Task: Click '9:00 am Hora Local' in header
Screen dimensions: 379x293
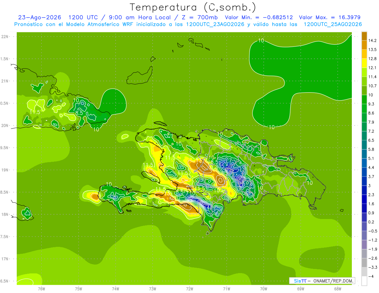Action: pos(139,17)
